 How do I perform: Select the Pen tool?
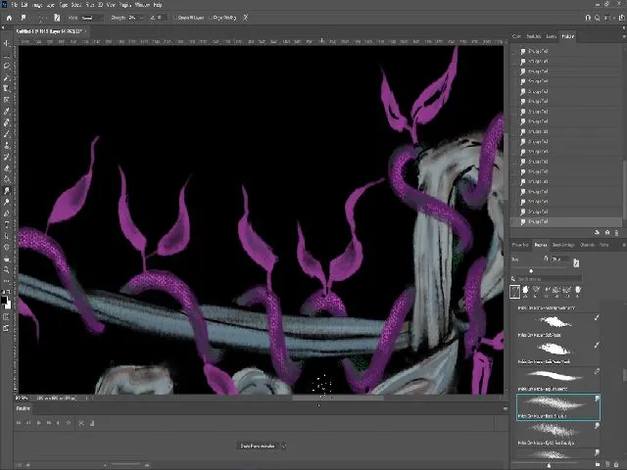click(x=7, y=213)
